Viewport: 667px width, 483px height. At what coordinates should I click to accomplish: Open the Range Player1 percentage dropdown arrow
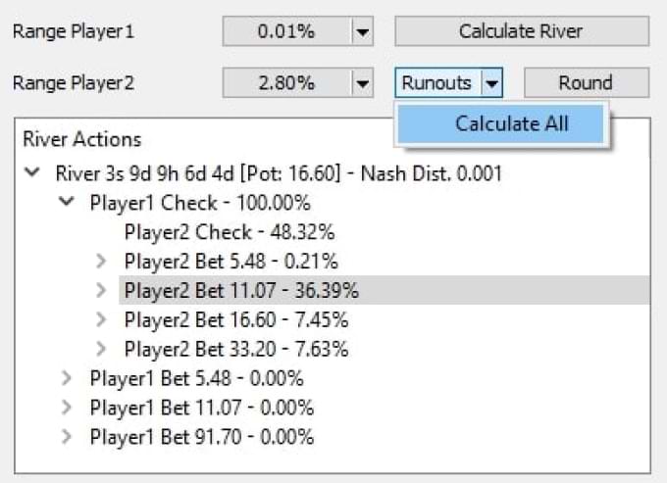363,31
